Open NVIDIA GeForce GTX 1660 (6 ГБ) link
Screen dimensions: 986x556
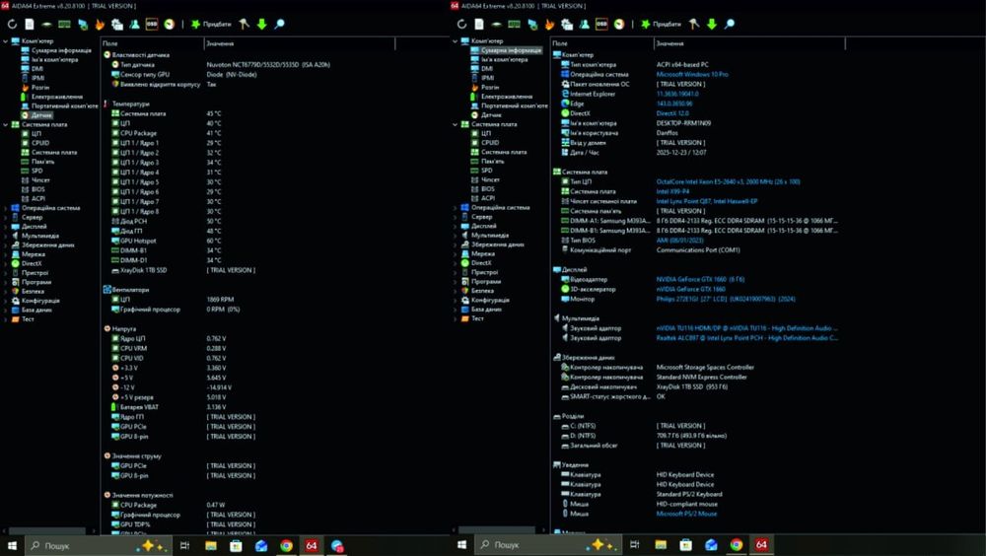coord(700,279)
